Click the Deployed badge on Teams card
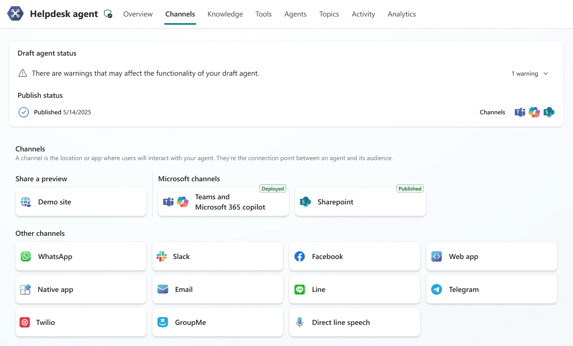The image size is (573, 346). click(x=273, y=188)
